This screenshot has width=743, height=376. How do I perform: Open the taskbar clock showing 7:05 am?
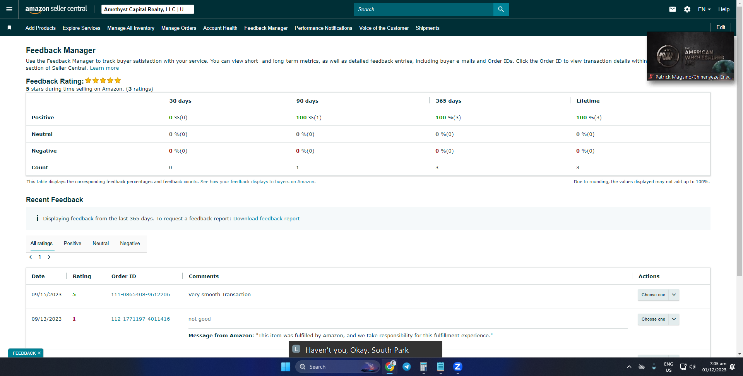pyautogui.click(x=714, y=367)
